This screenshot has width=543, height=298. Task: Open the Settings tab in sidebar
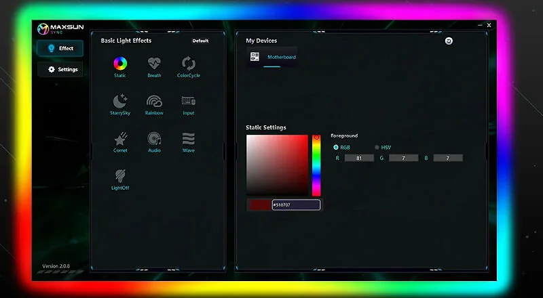(x=60, y=70)
